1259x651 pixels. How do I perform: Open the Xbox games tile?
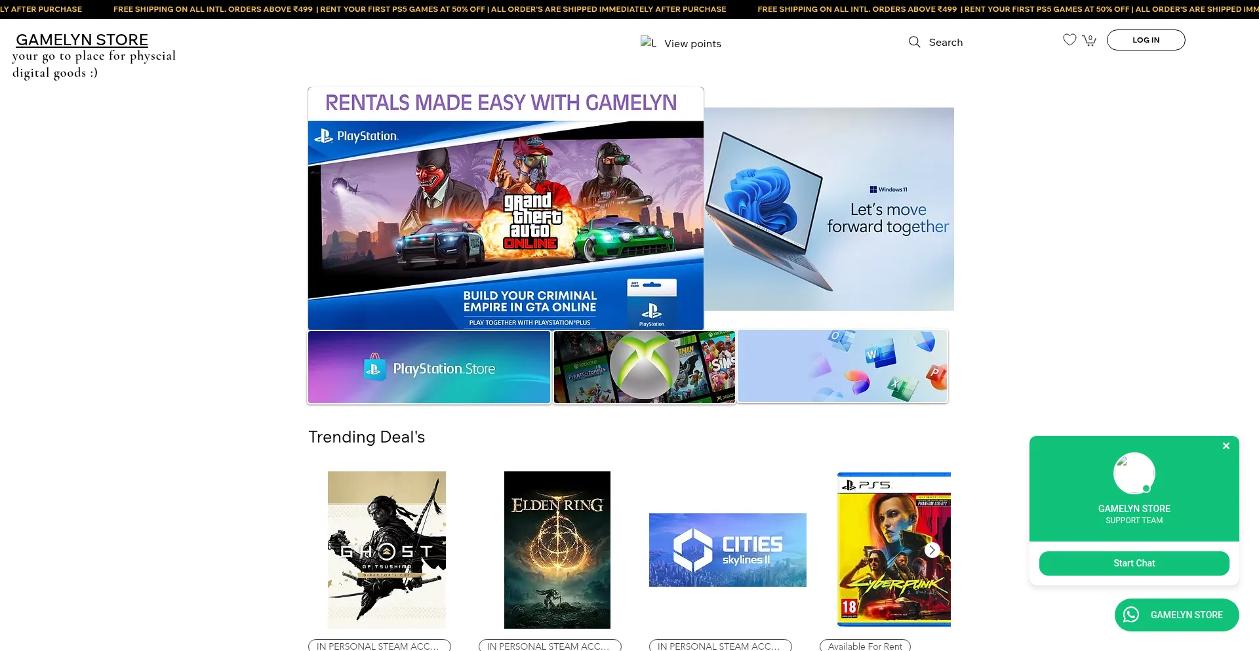coord(645,367)
